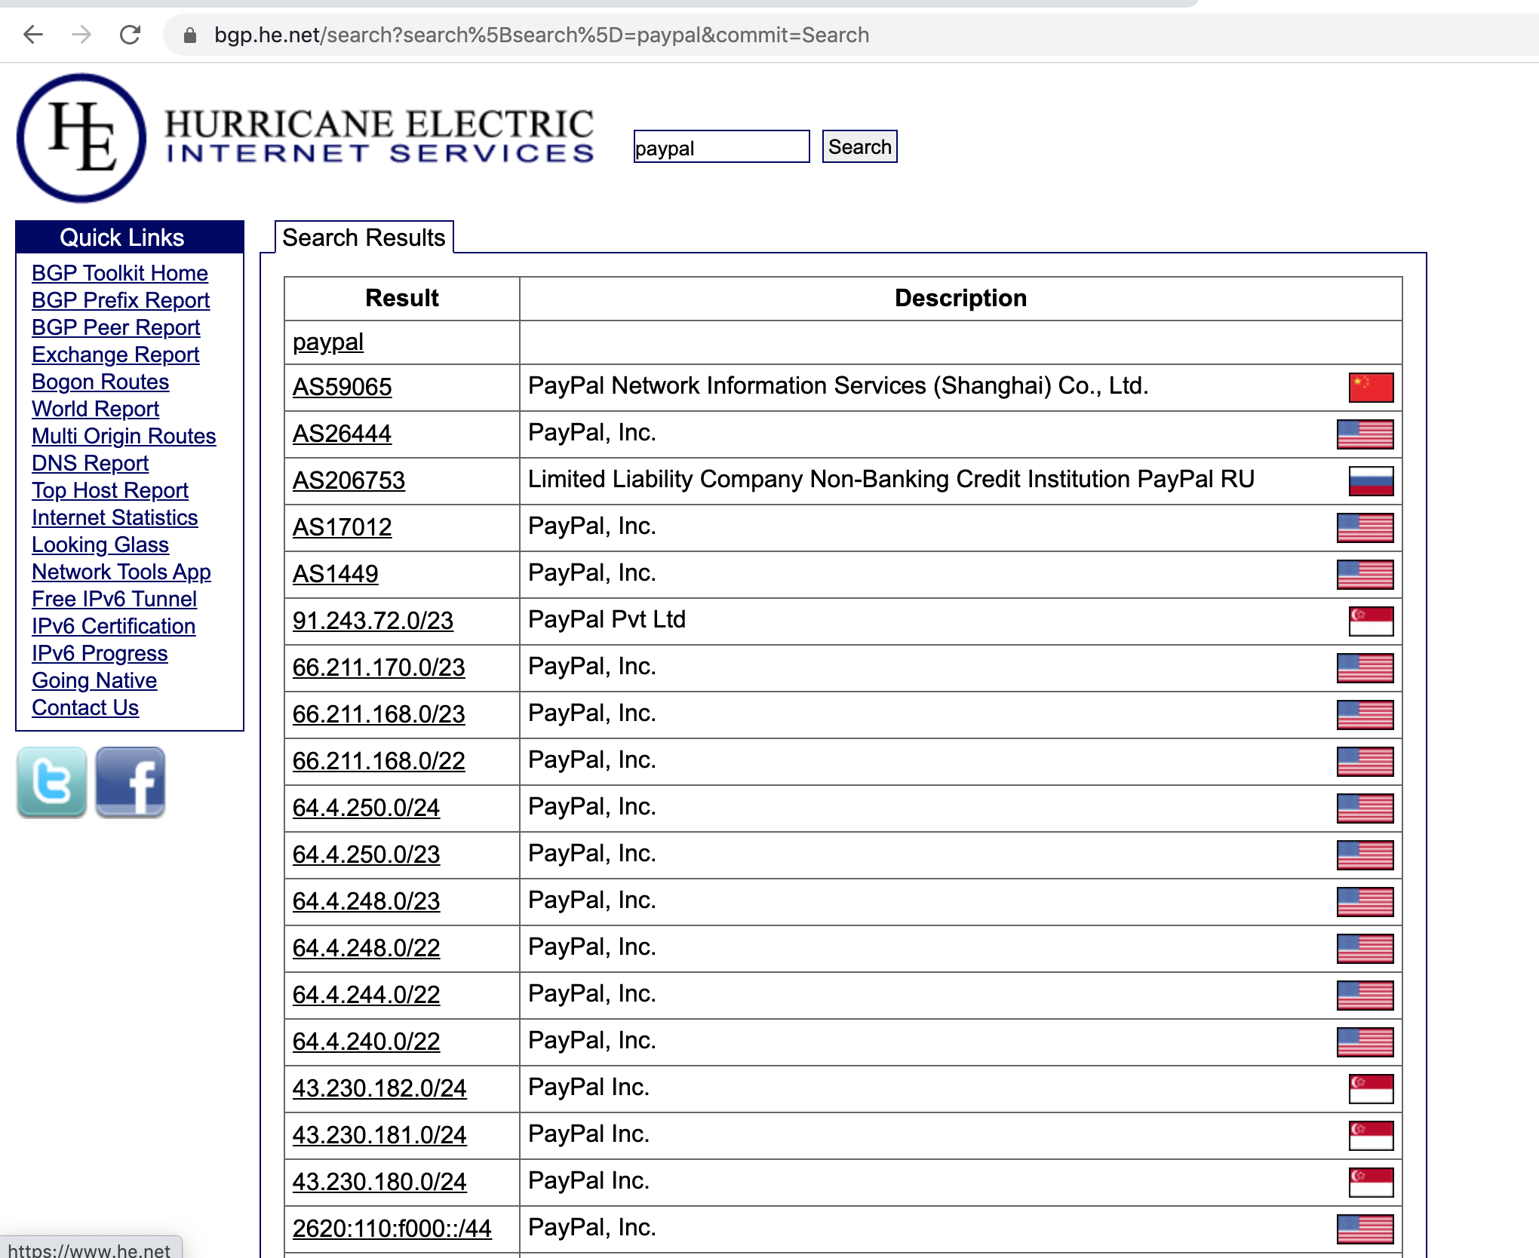Open AS206753 result link
Screen dimensions: 1539x1258
[x=349, y=480]
